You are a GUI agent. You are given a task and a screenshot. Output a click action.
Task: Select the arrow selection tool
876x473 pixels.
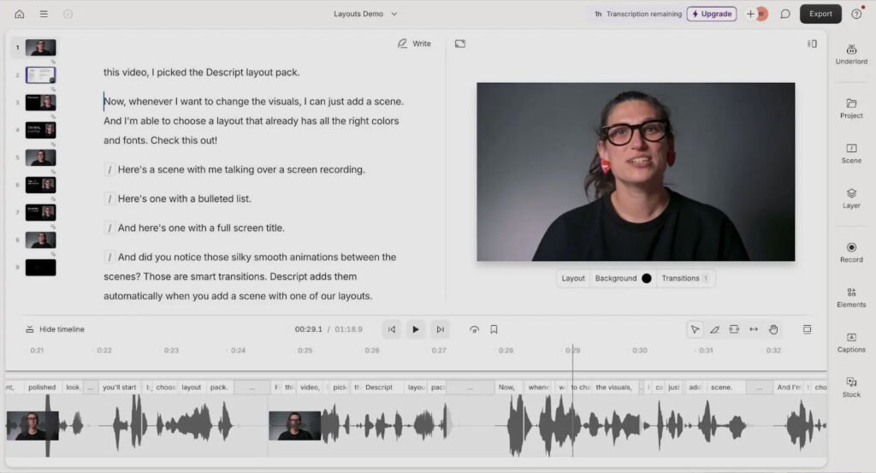tap(695, 329)
